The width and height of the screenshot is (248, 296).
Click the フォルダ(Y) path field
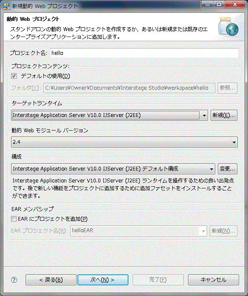tap(129, 88)
